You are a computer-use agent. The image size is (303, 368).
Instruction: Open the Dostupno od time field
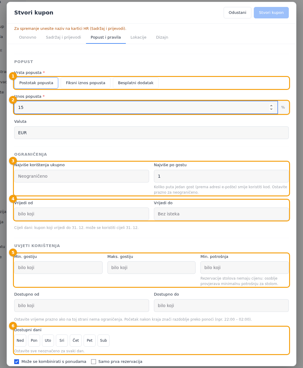click(x=81, y=306)
